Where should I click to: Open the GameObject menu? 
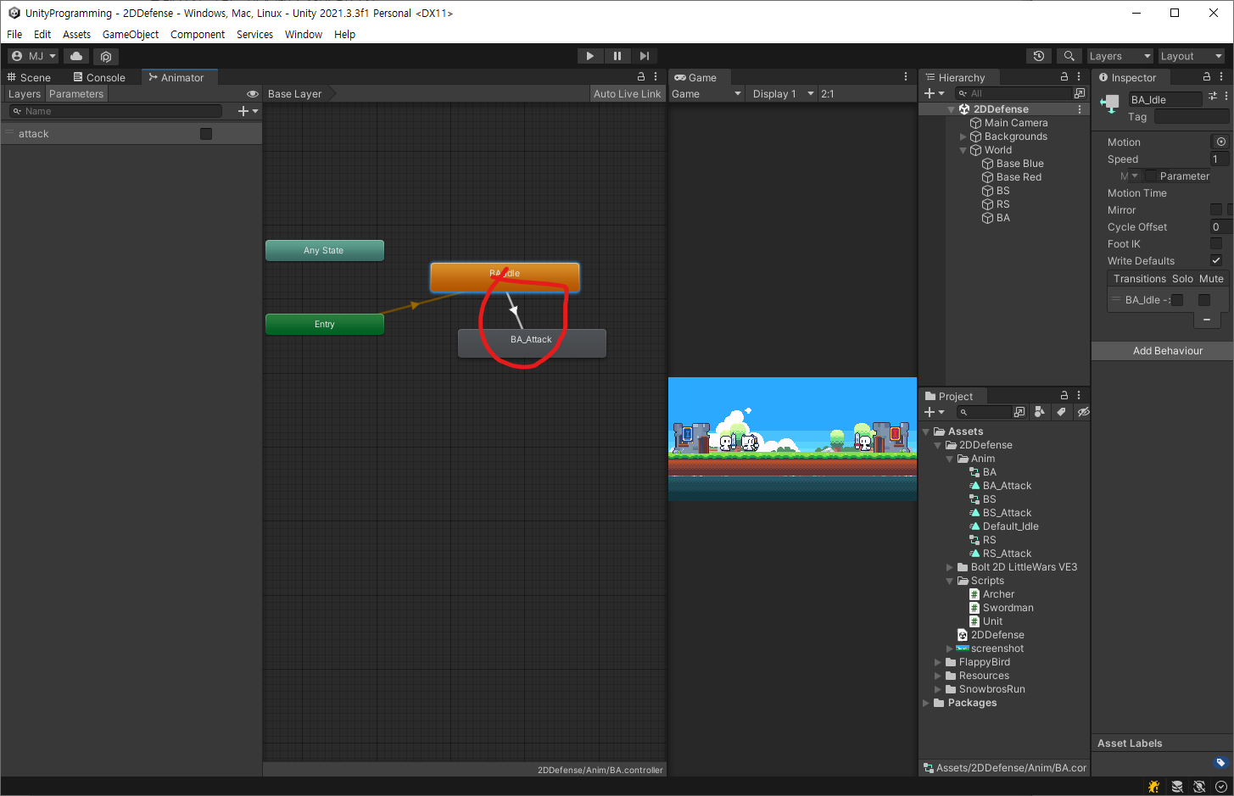pyautogui.click(x=131, y=35)
